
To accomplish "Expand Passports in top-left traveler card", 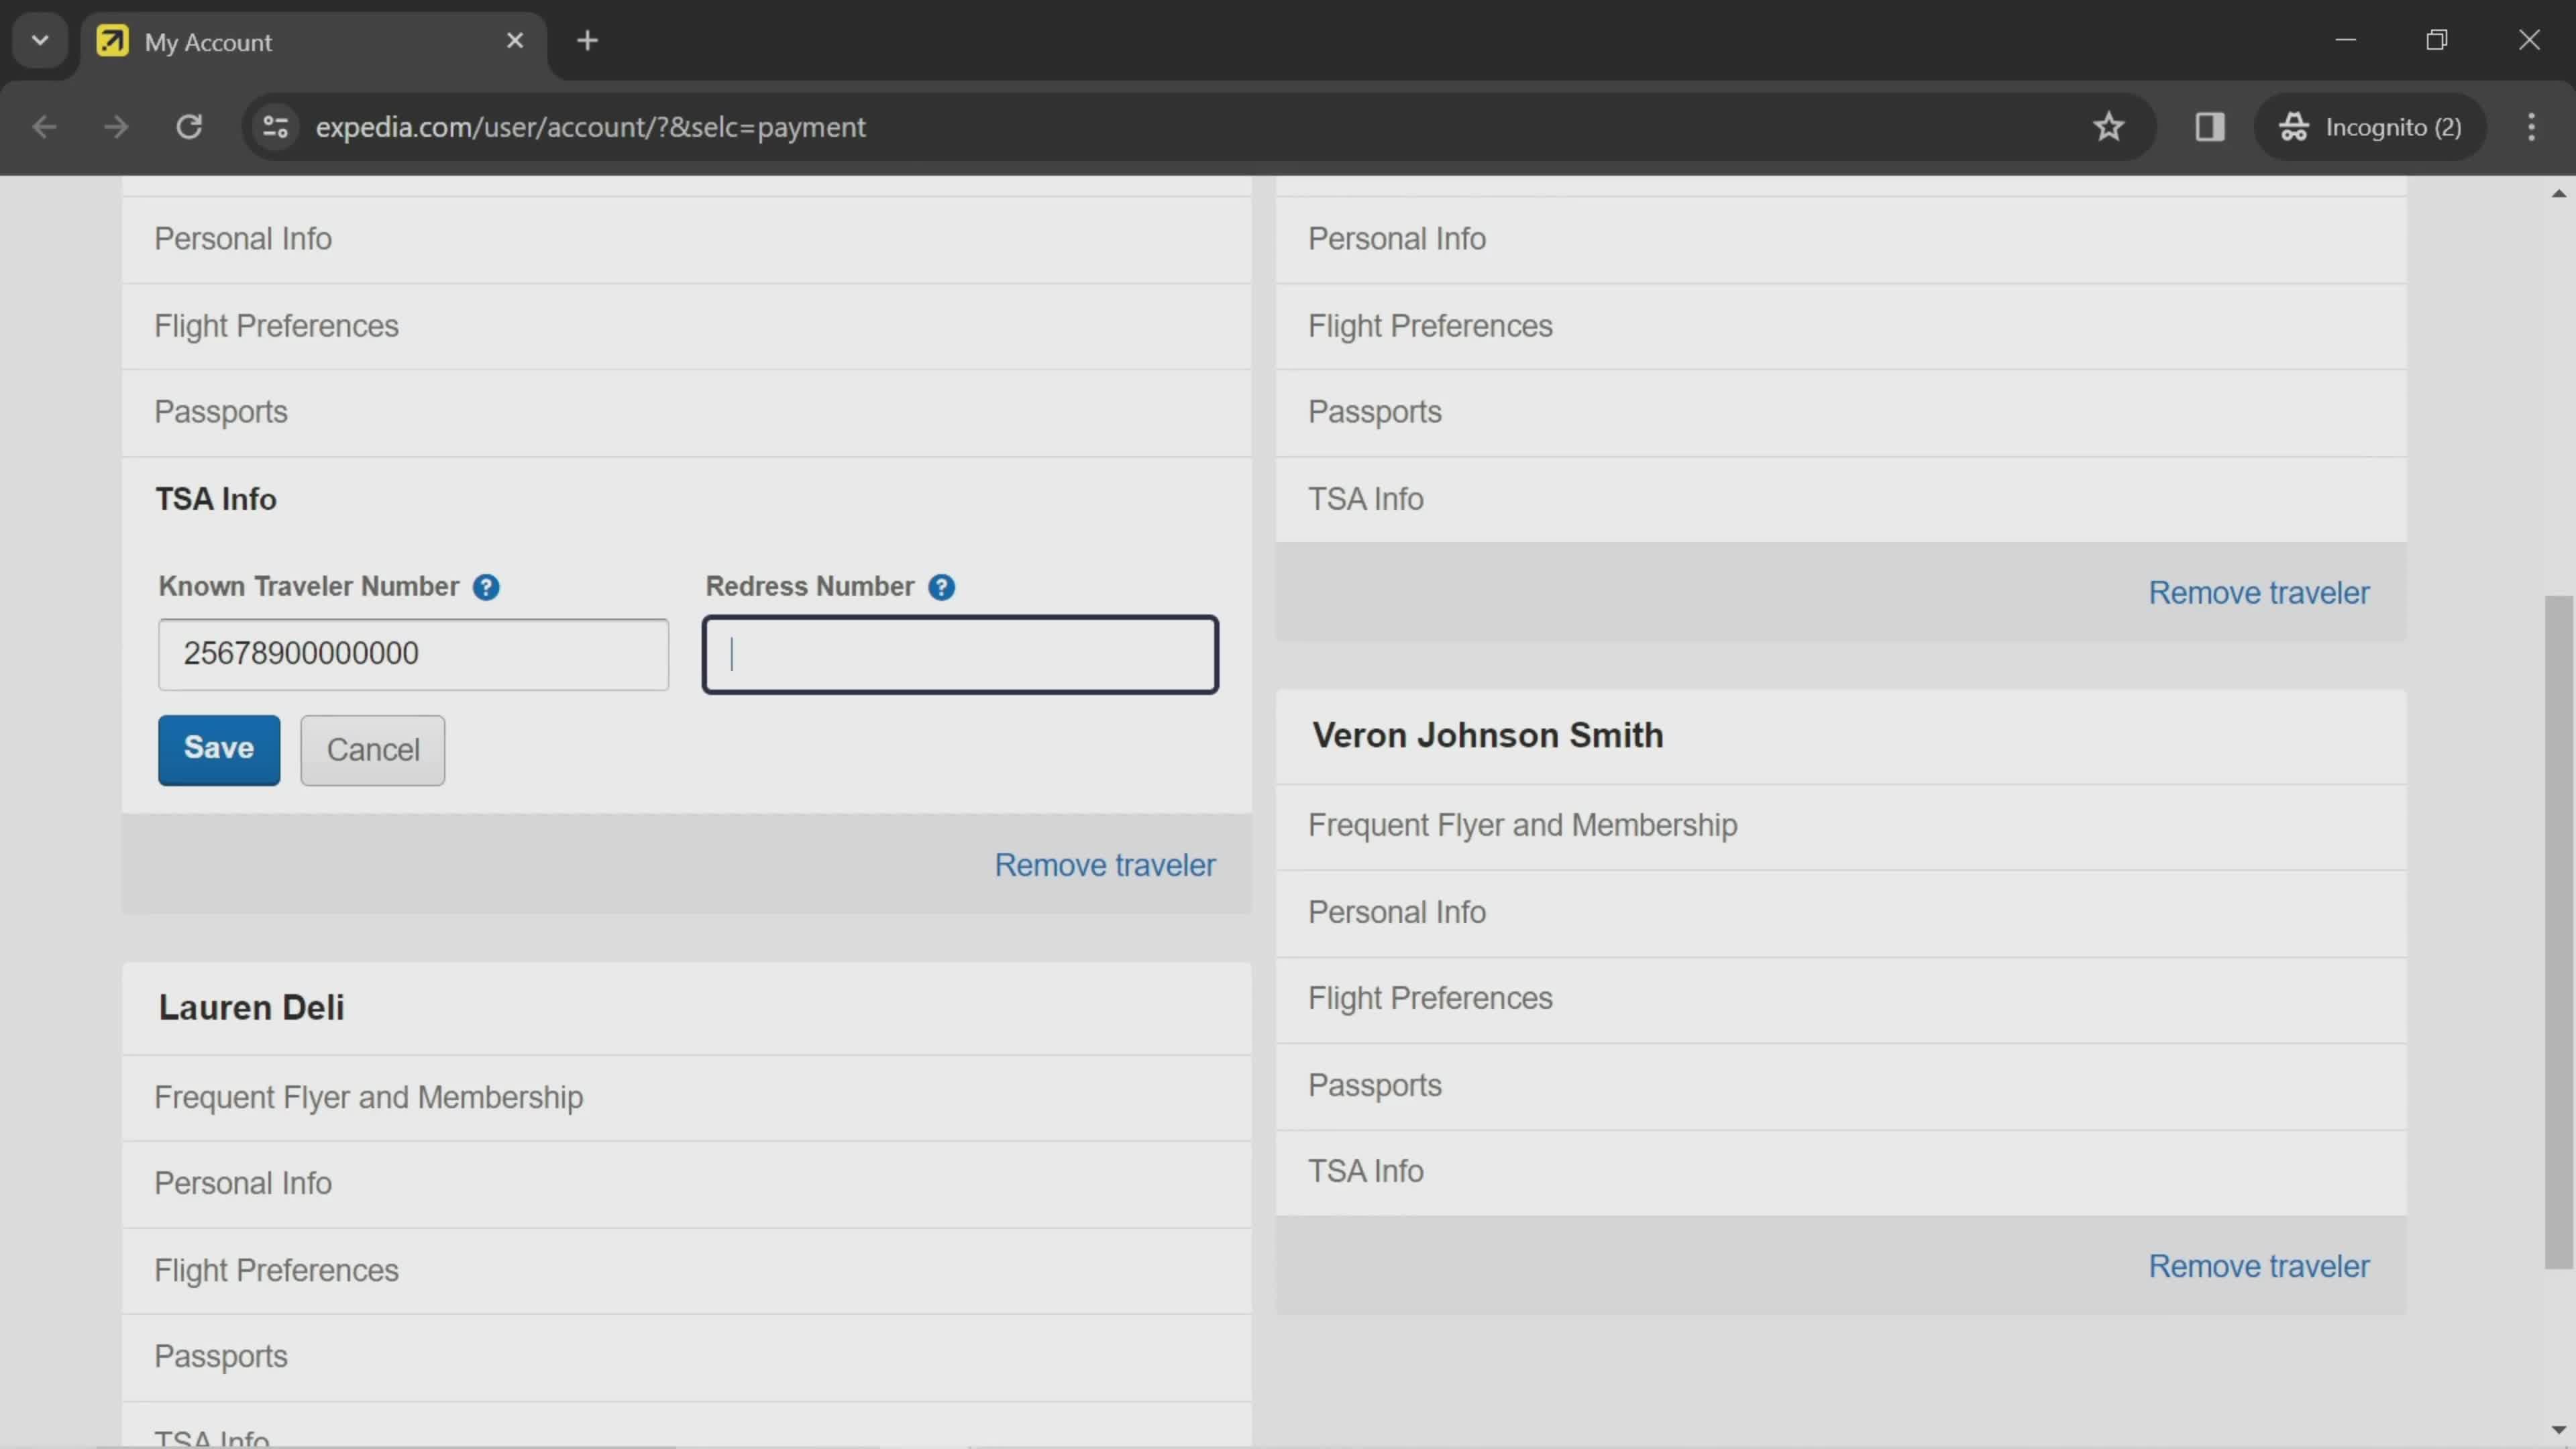I will click(686, 413).
